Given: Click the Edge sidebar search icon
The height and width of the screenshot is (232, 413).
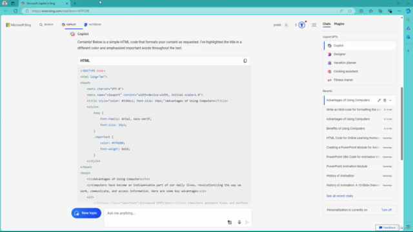Looking at the screenshot, I should [408, 20].
